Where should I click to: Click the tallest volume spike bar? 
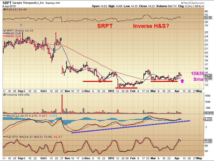[x=62, y=104]
